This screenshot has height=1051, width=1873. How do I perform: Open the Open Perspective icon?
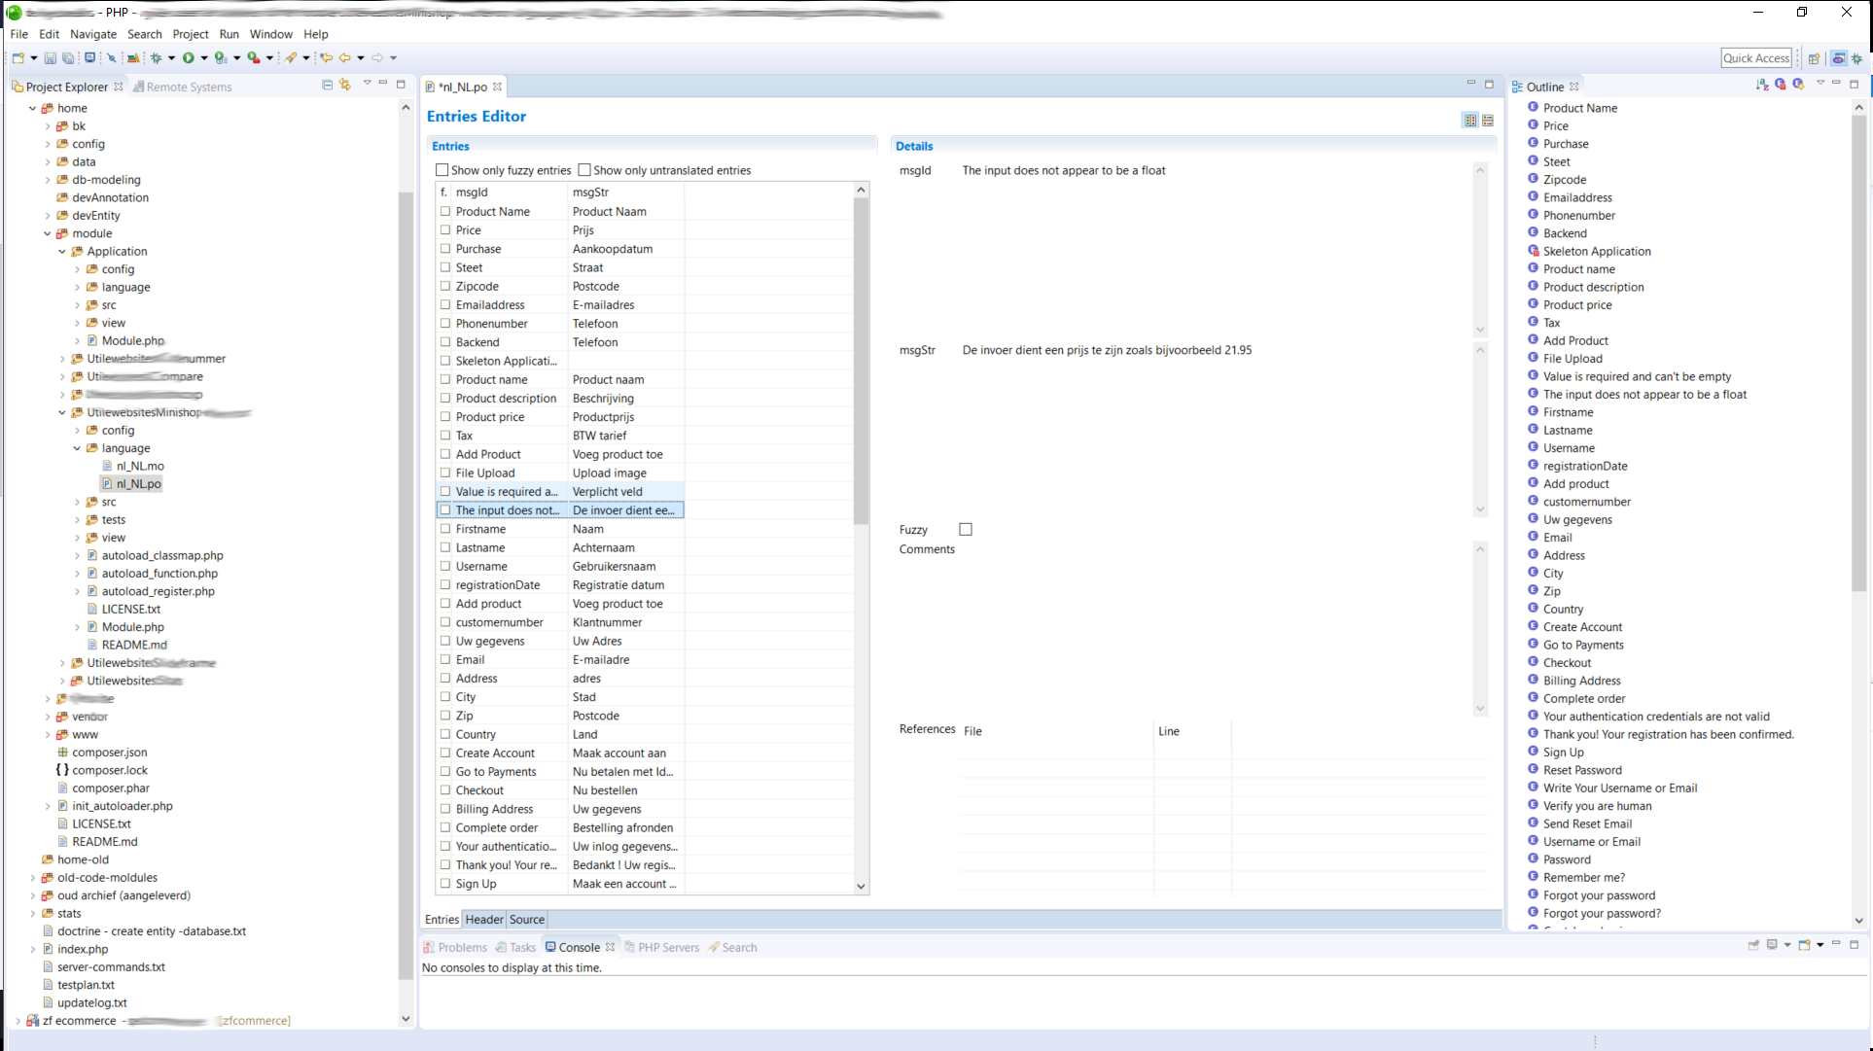[x=1814, y=58]
